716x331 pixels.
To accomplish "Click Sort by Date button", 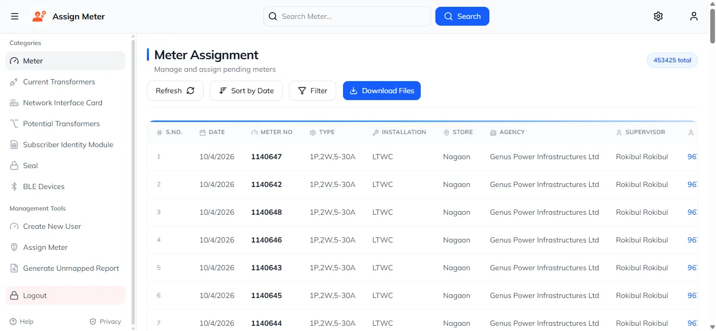I will coord(246,91).
